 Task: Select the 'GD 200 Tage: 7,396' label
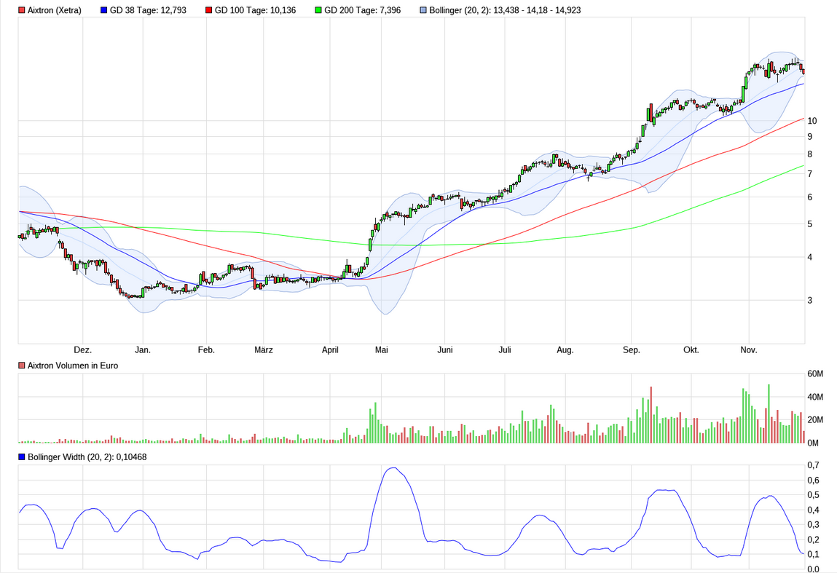click(363, 10)
